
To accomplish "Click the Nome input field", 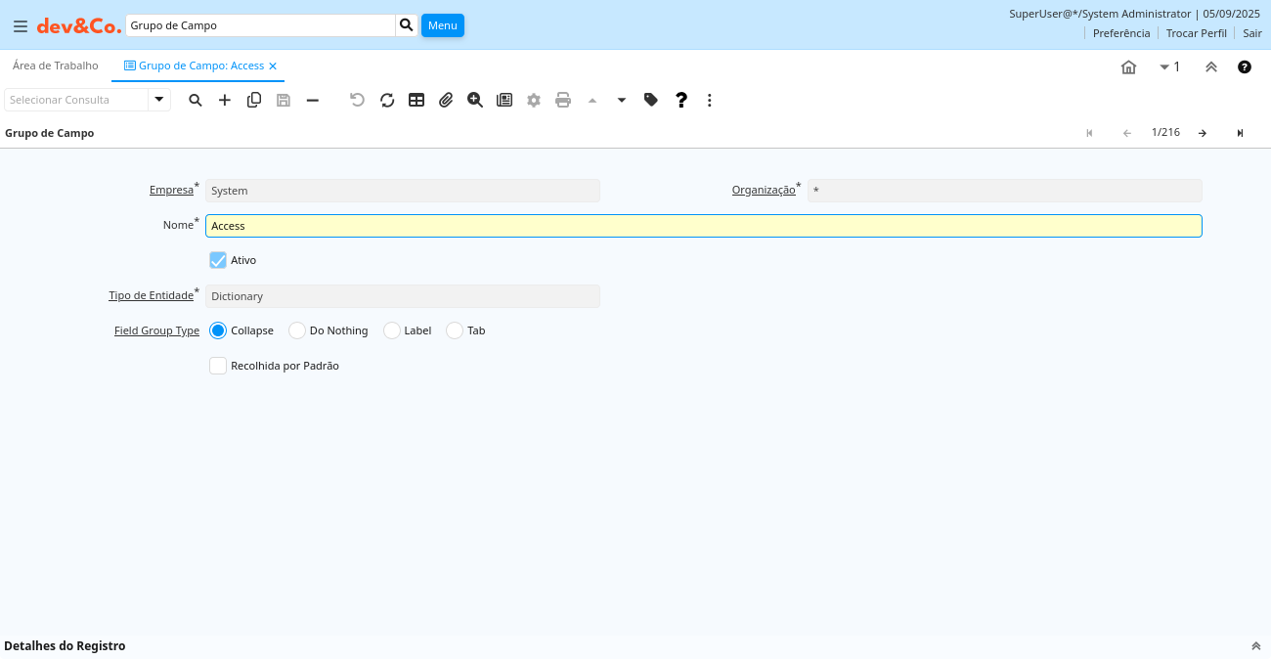I will coord(703,226).
